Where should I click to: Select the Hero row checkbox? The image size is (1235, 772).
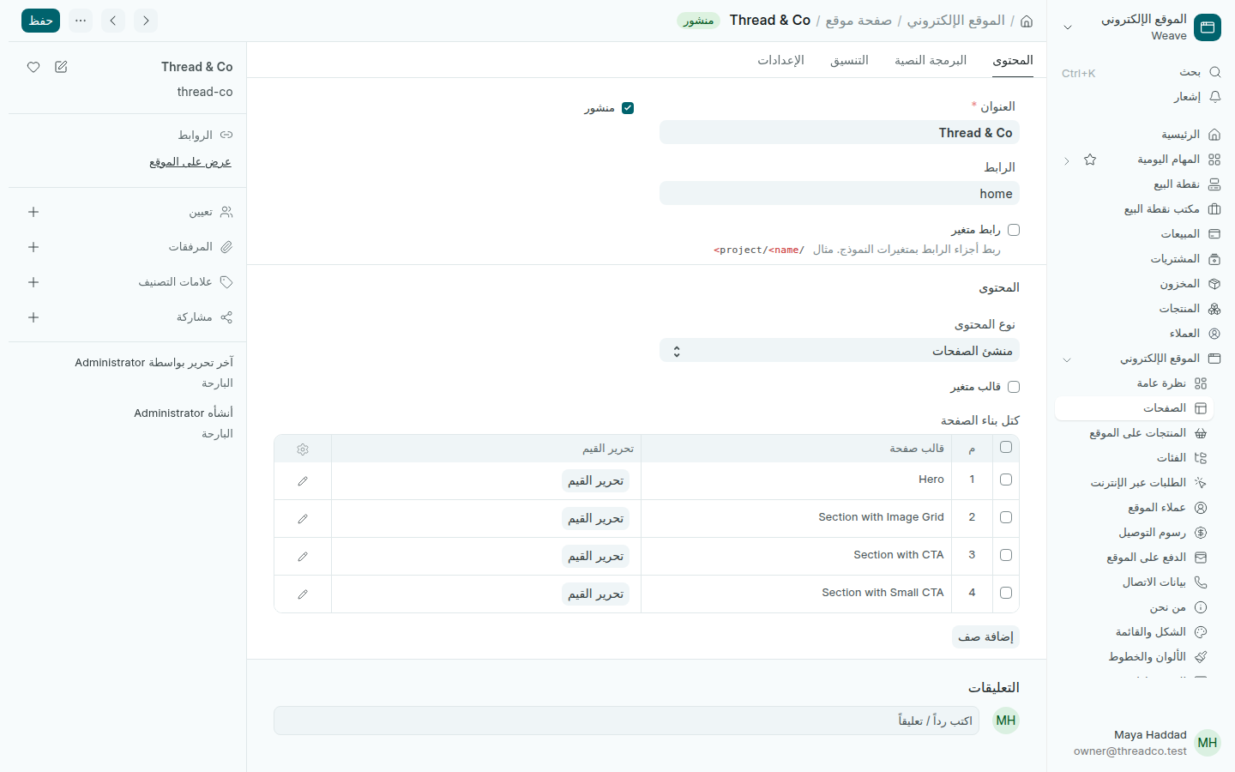[x=1006, y=479]
